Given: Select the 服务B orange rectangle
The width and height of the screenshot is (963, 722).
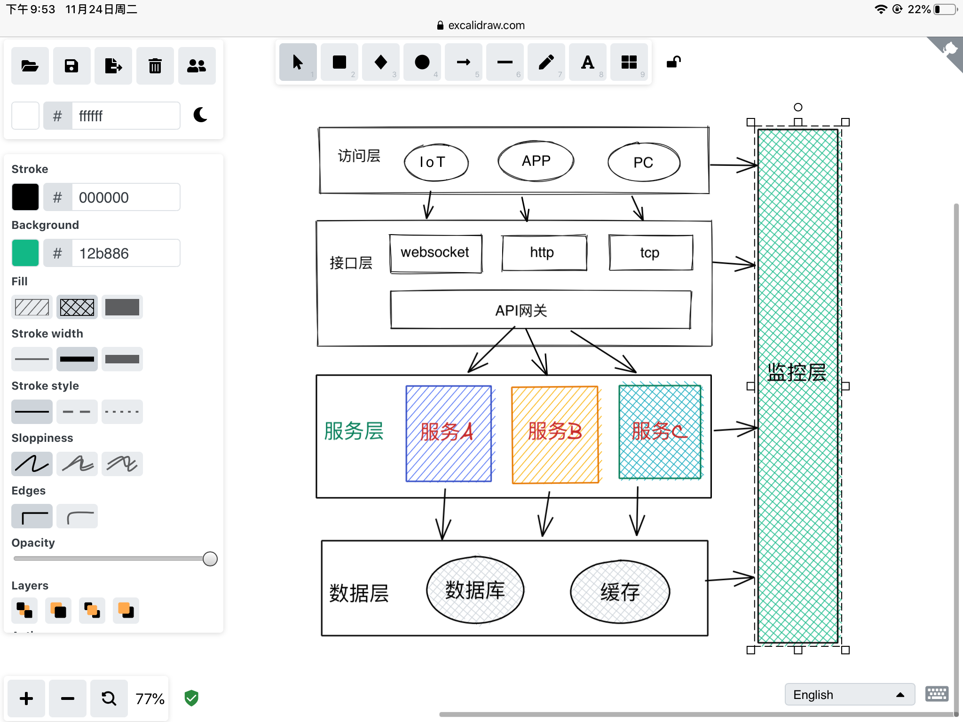Looking at the screenshot, I should click(x=555, y=434).
